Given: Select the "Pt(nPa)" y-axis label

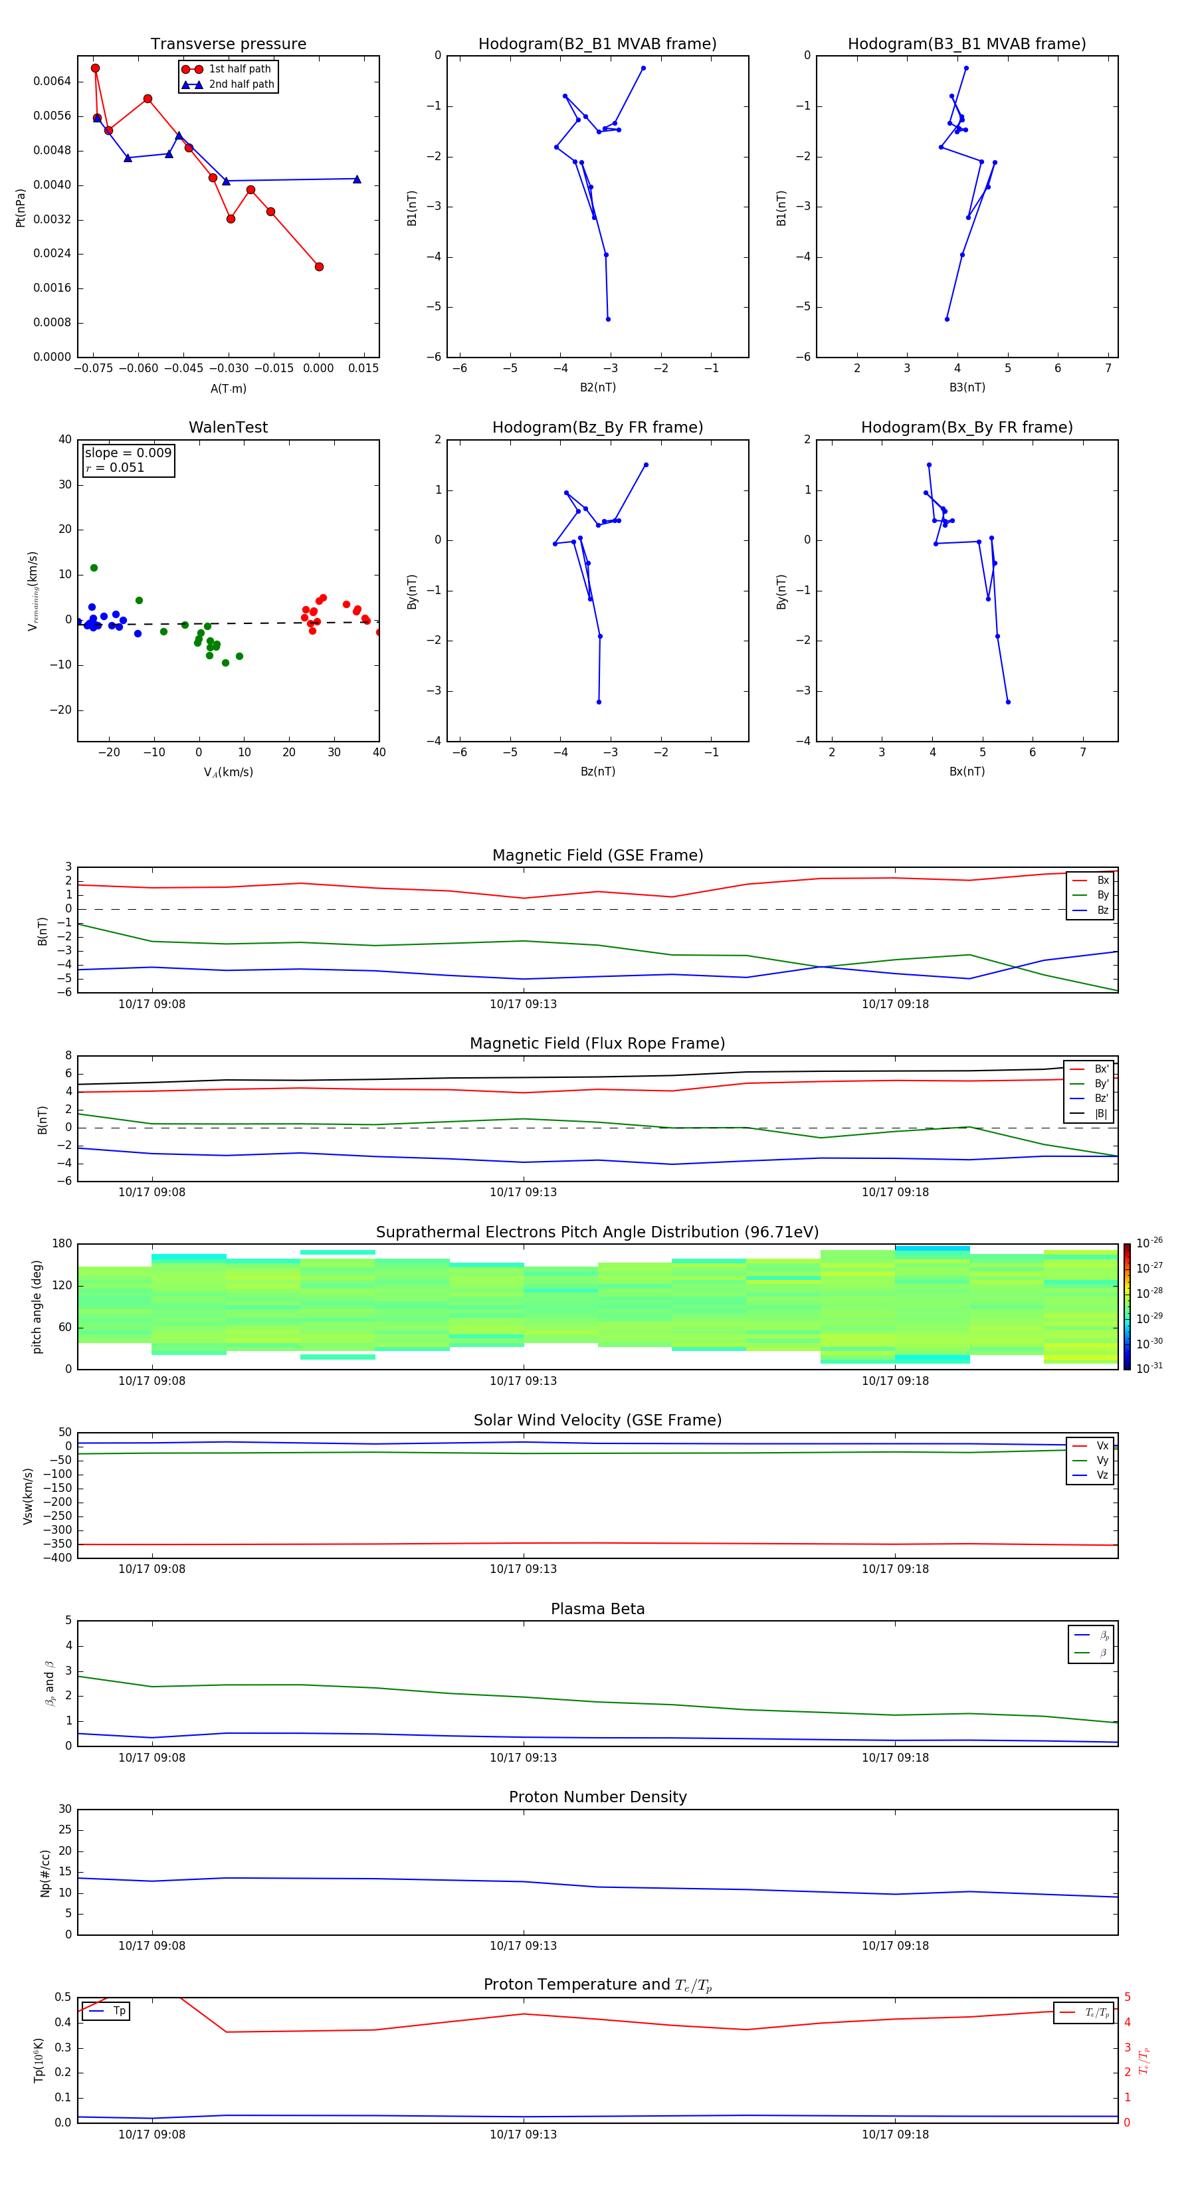Looking at the screenshot, I should [21, 208].
